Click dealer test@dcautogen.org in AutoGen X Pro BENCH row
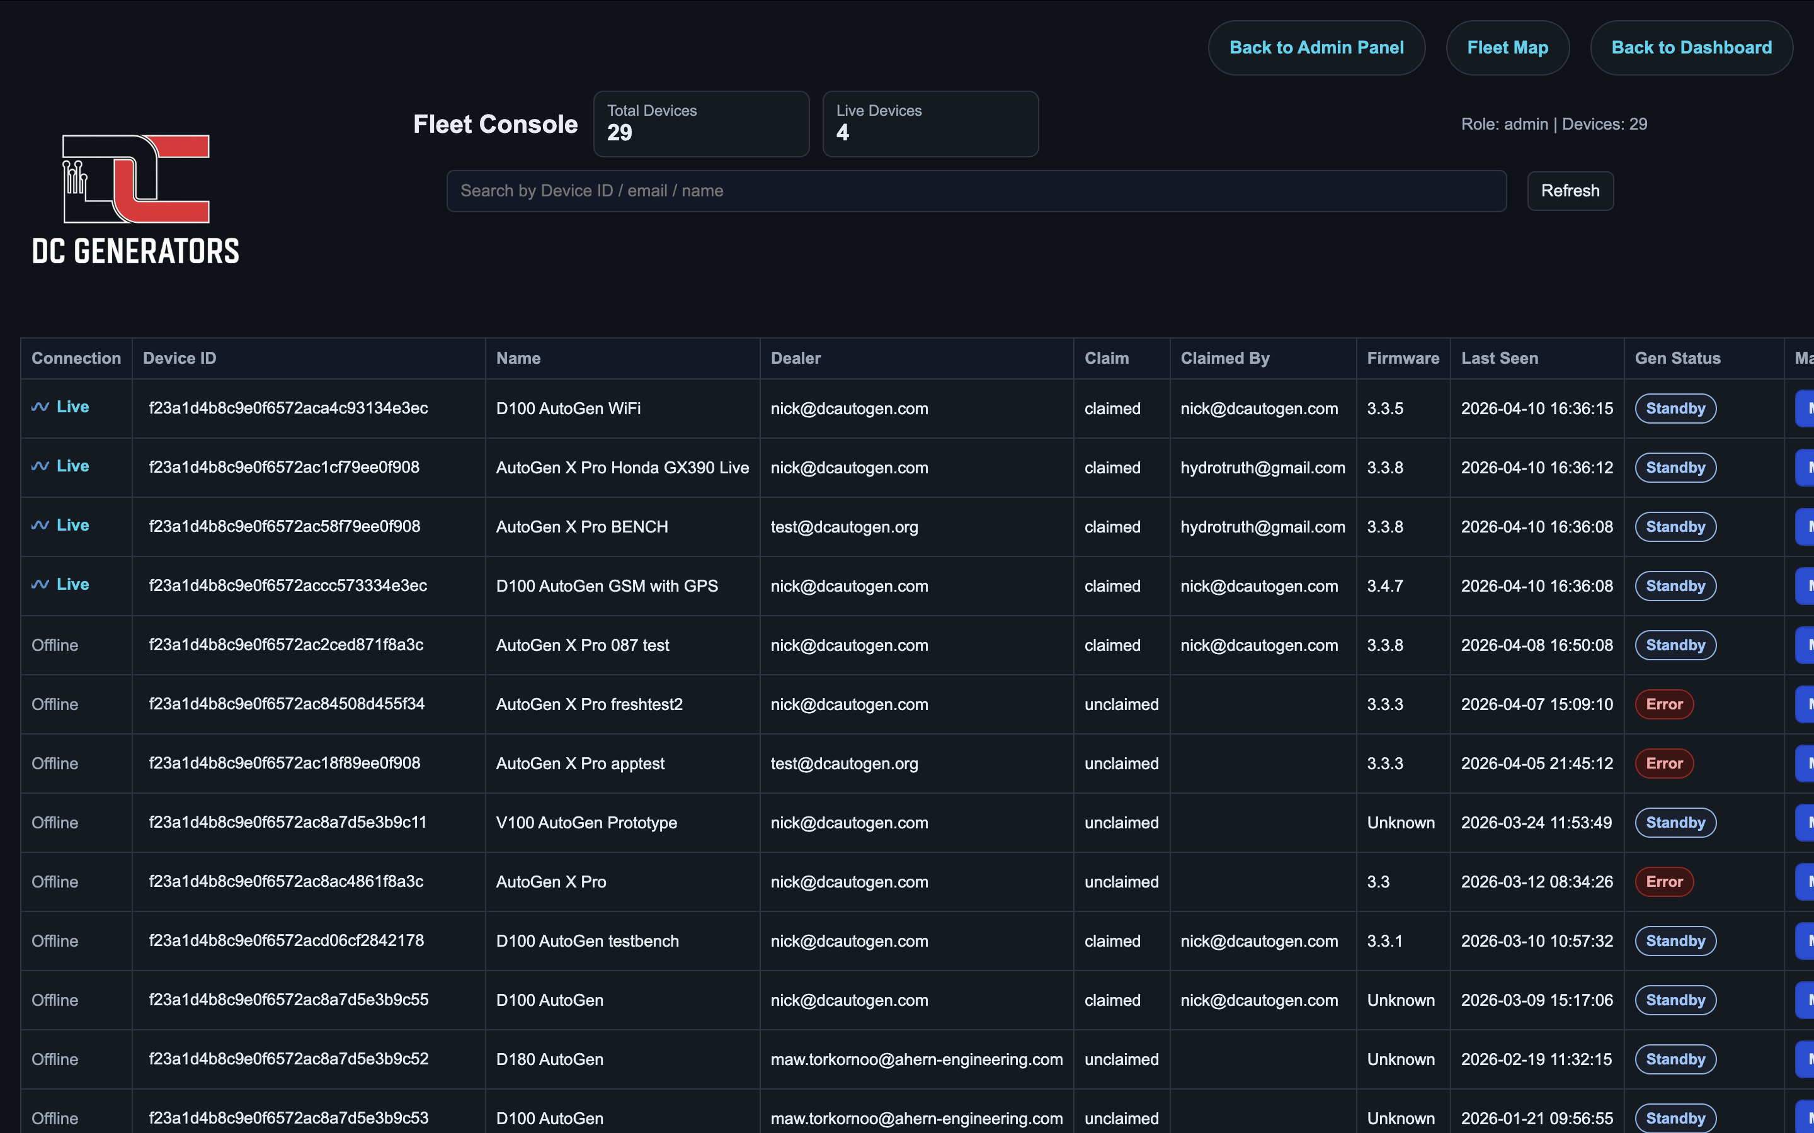Viewport: 1814px width, 1133px height. coord(844,527)
